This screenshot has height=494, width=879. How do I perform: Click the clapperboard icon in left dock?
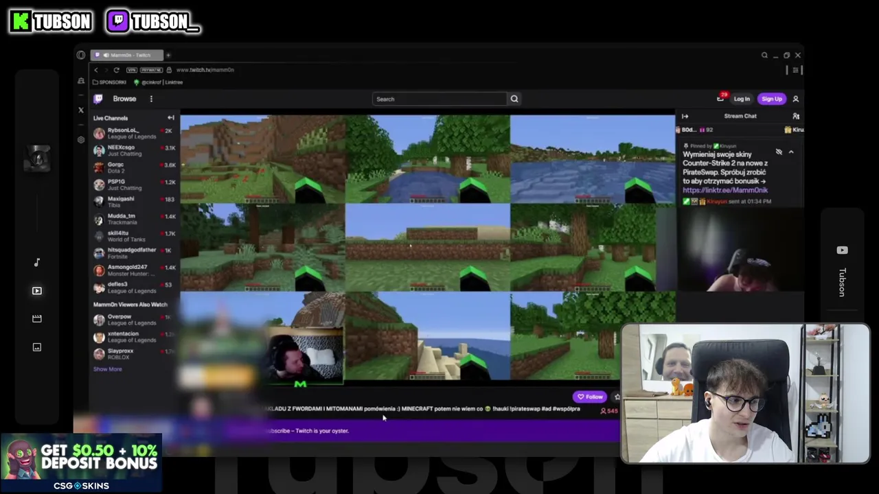pyautogui.click(x=37, y=318)
